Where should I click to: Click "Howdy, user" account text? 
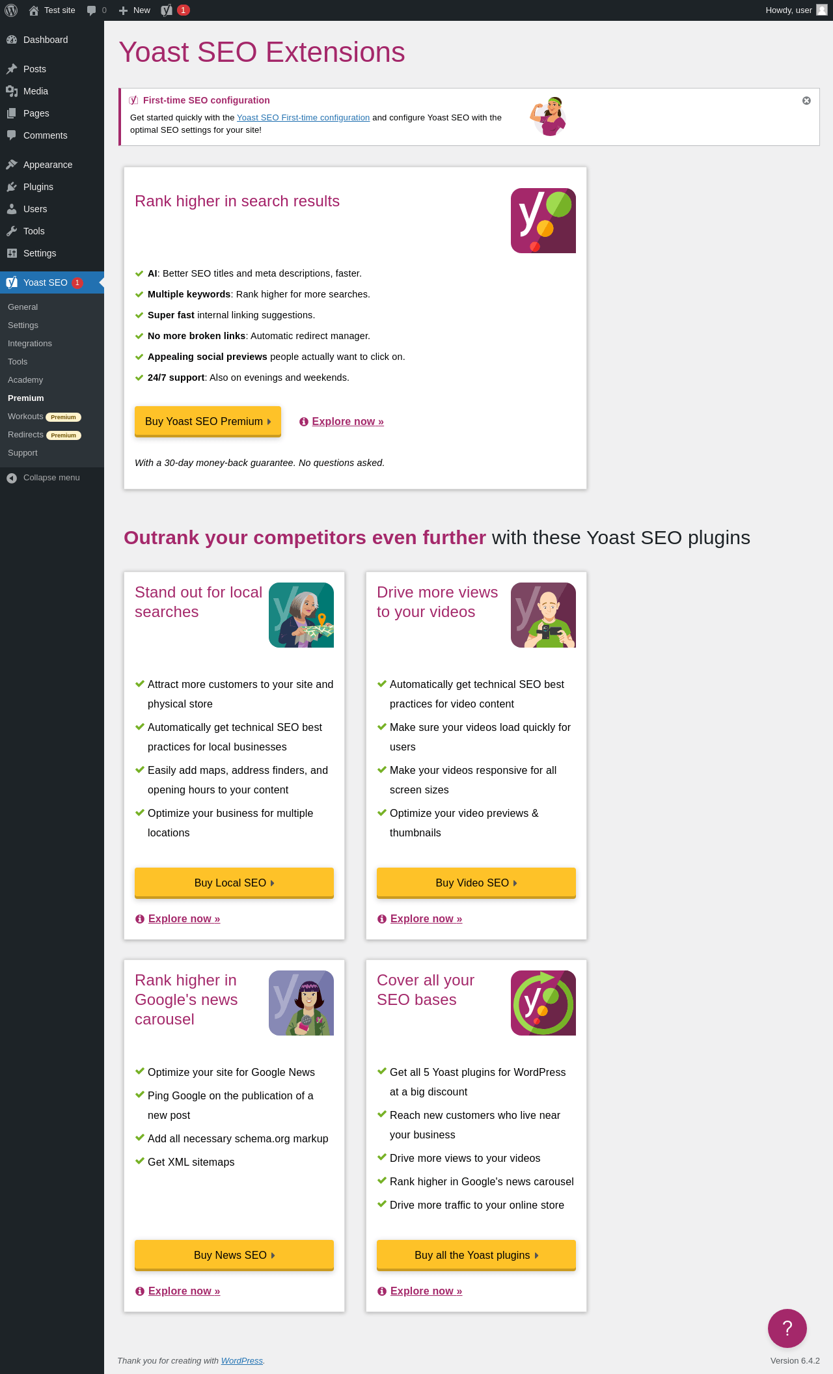(789, 10)
